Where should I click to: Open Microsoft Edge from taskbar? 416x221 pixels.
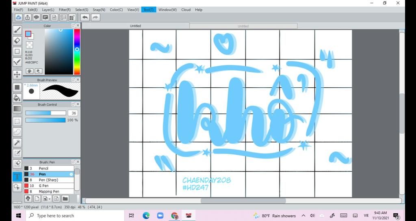pyautogui.click(x=146, y=215)
